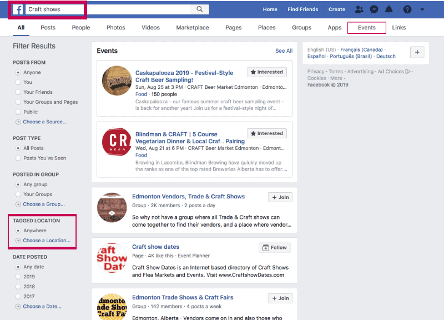
Task: Click the plus icon beside Choose a Location
Action: click(18, 241)
